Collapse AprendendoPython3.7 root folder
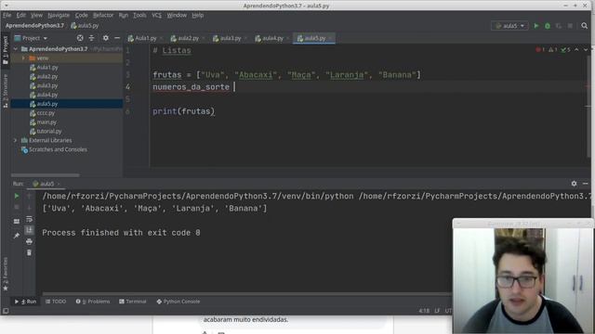Image resolution: width=595 pixels, height=334 pixels. coord(16,49)
